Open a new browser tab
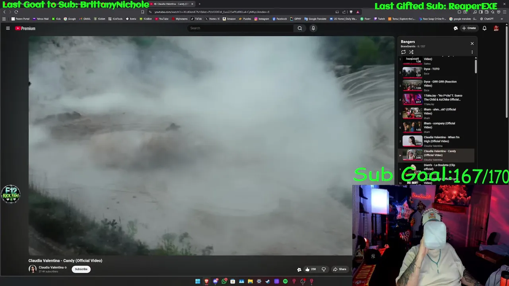 [x=200, y=4]
